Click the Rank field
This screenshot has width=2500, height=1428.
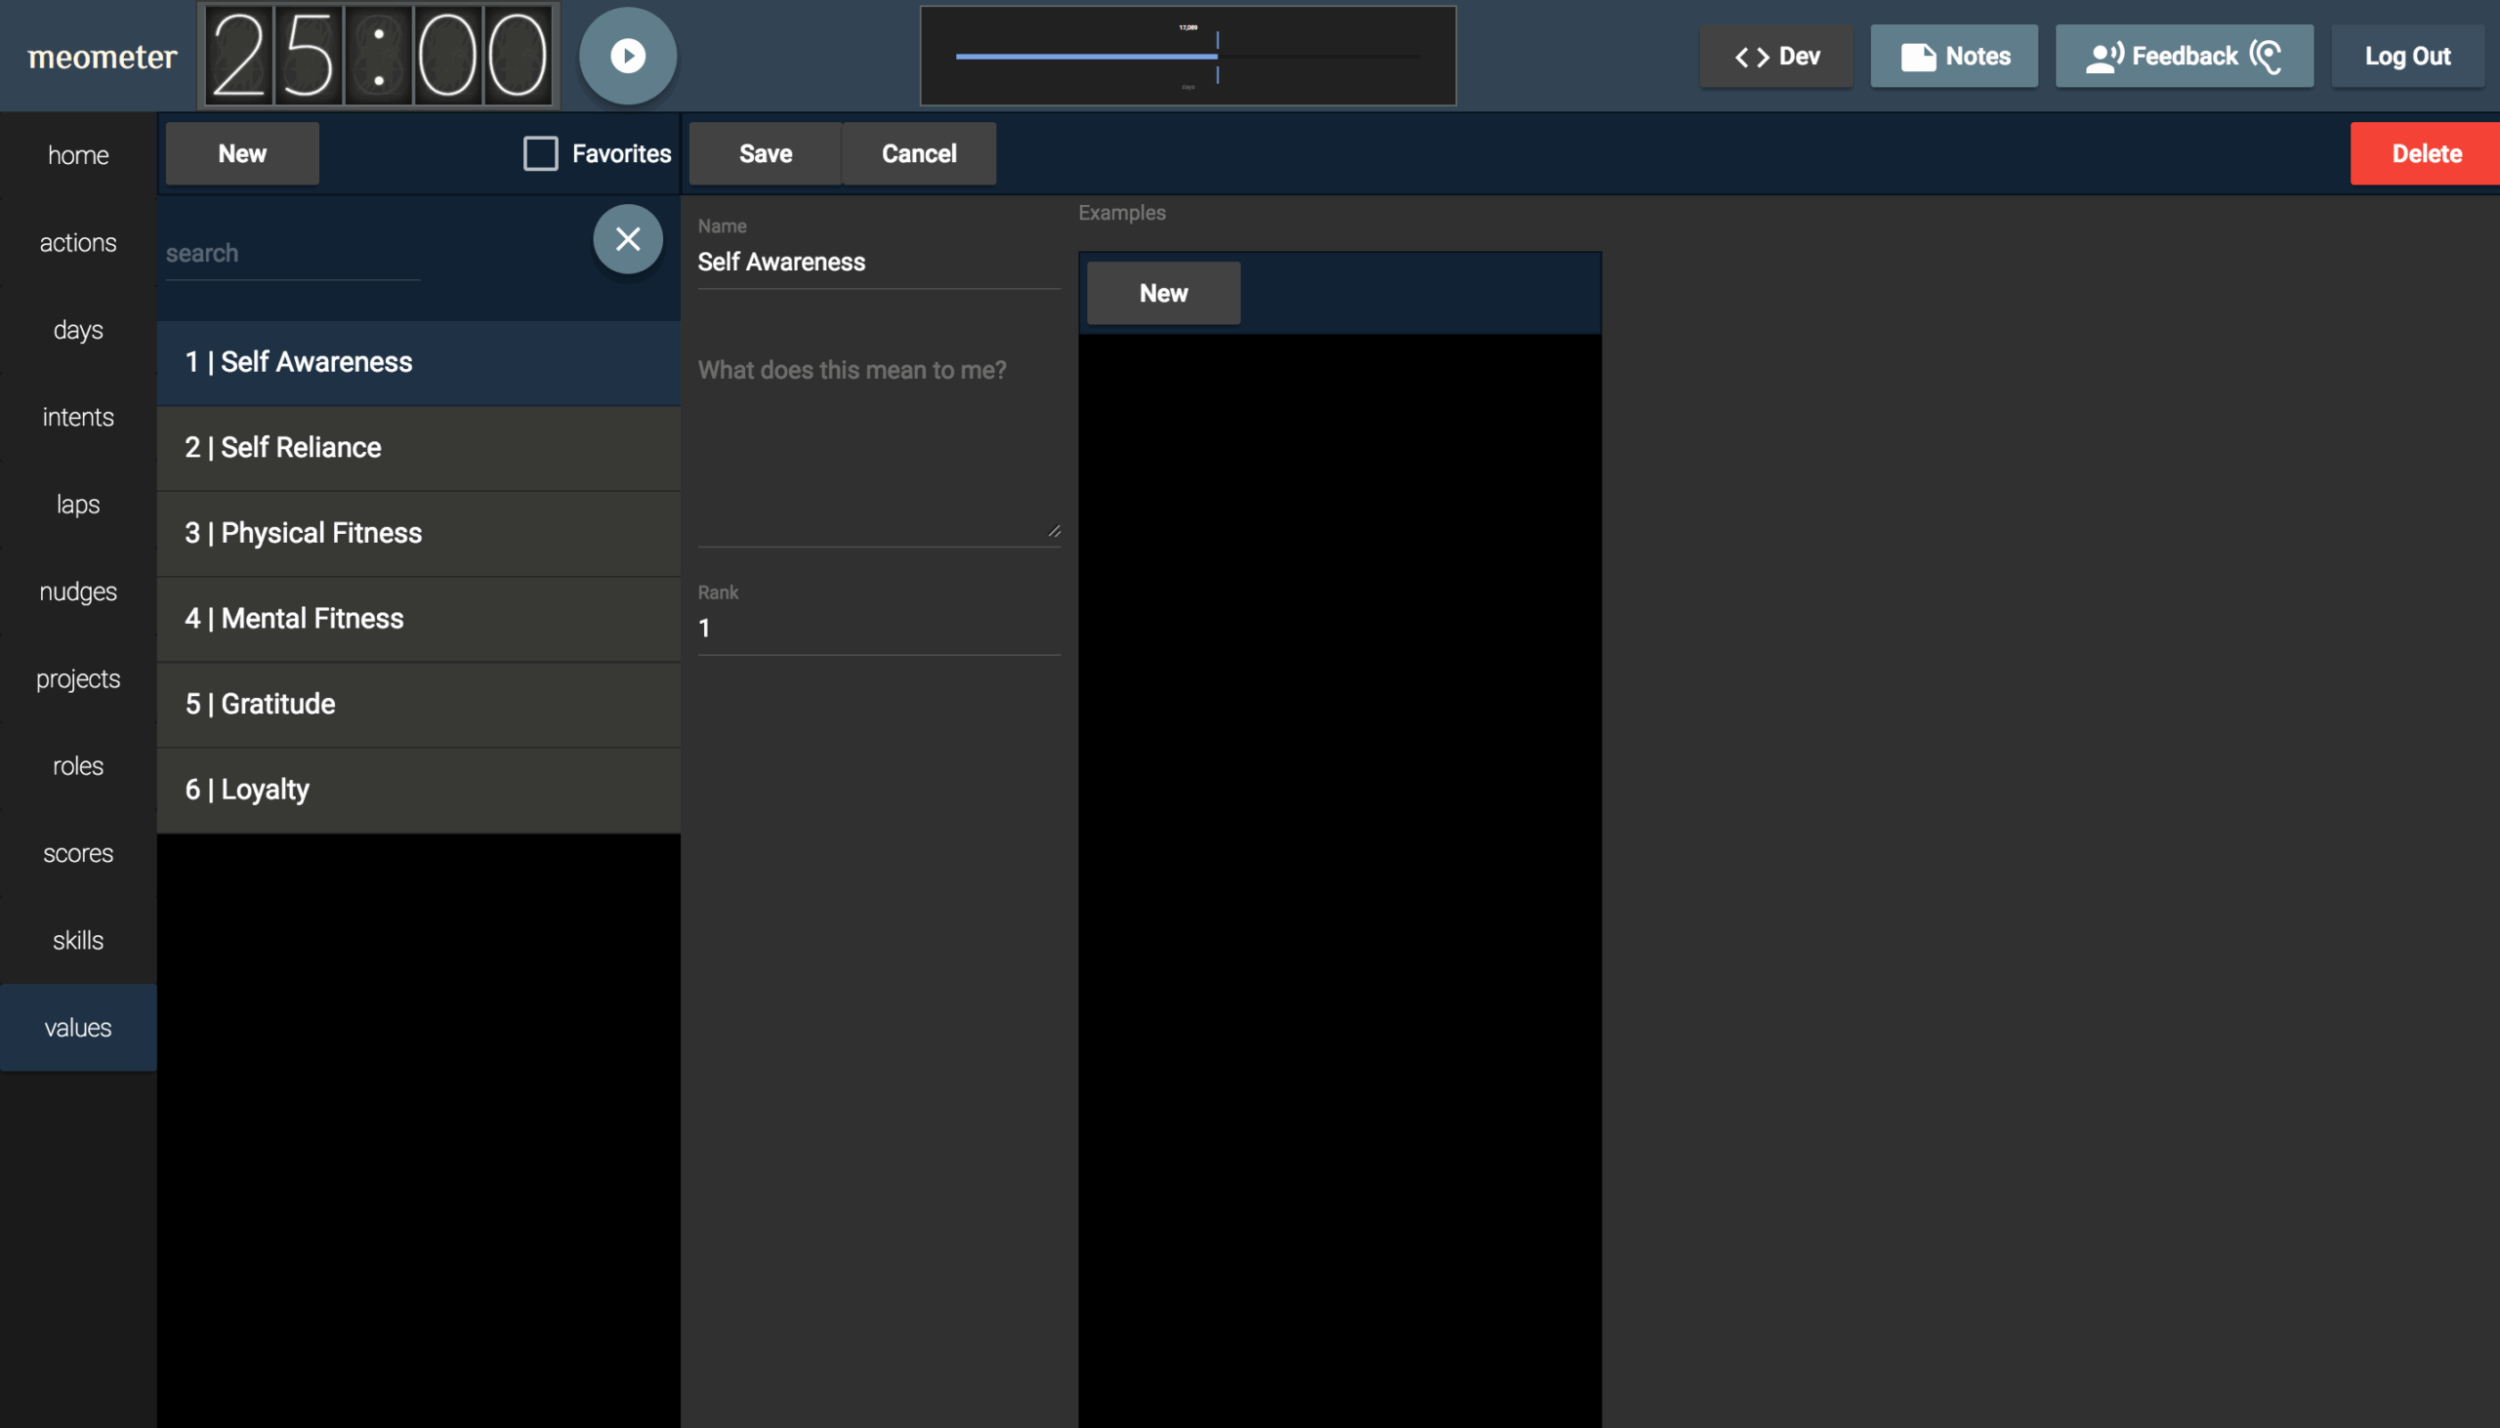point(878,629)
